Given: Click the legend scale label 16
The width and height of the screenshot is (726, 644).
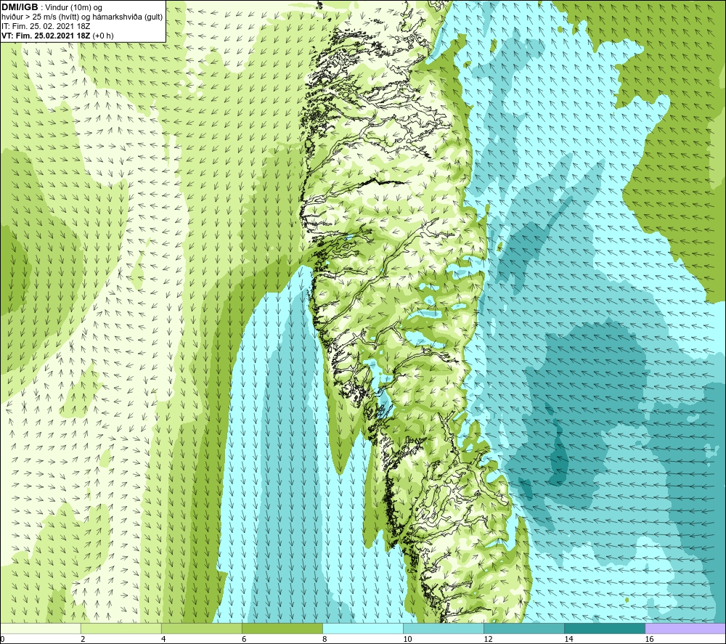Looking at the screenshot, I should 649,639.
